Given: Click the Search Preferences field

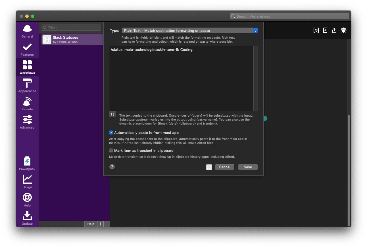Looking at the screenshot, I should 289,16.
